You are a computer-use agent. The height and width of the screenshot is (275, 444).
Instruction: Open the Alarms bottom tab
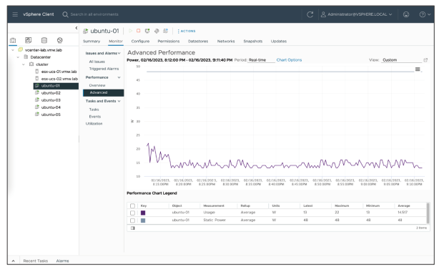62,261
